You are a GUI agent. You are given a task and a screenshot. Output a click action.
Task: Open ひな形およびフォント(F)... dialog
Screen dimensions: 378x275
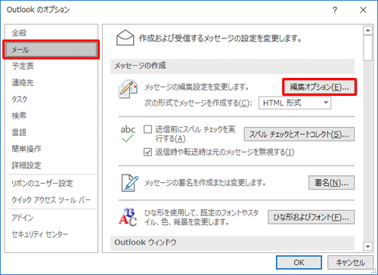[311, 217]
